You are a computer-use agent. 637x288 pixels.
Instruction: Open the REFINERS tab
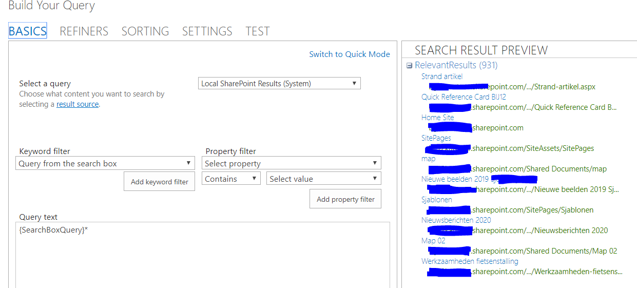[84, 31]
